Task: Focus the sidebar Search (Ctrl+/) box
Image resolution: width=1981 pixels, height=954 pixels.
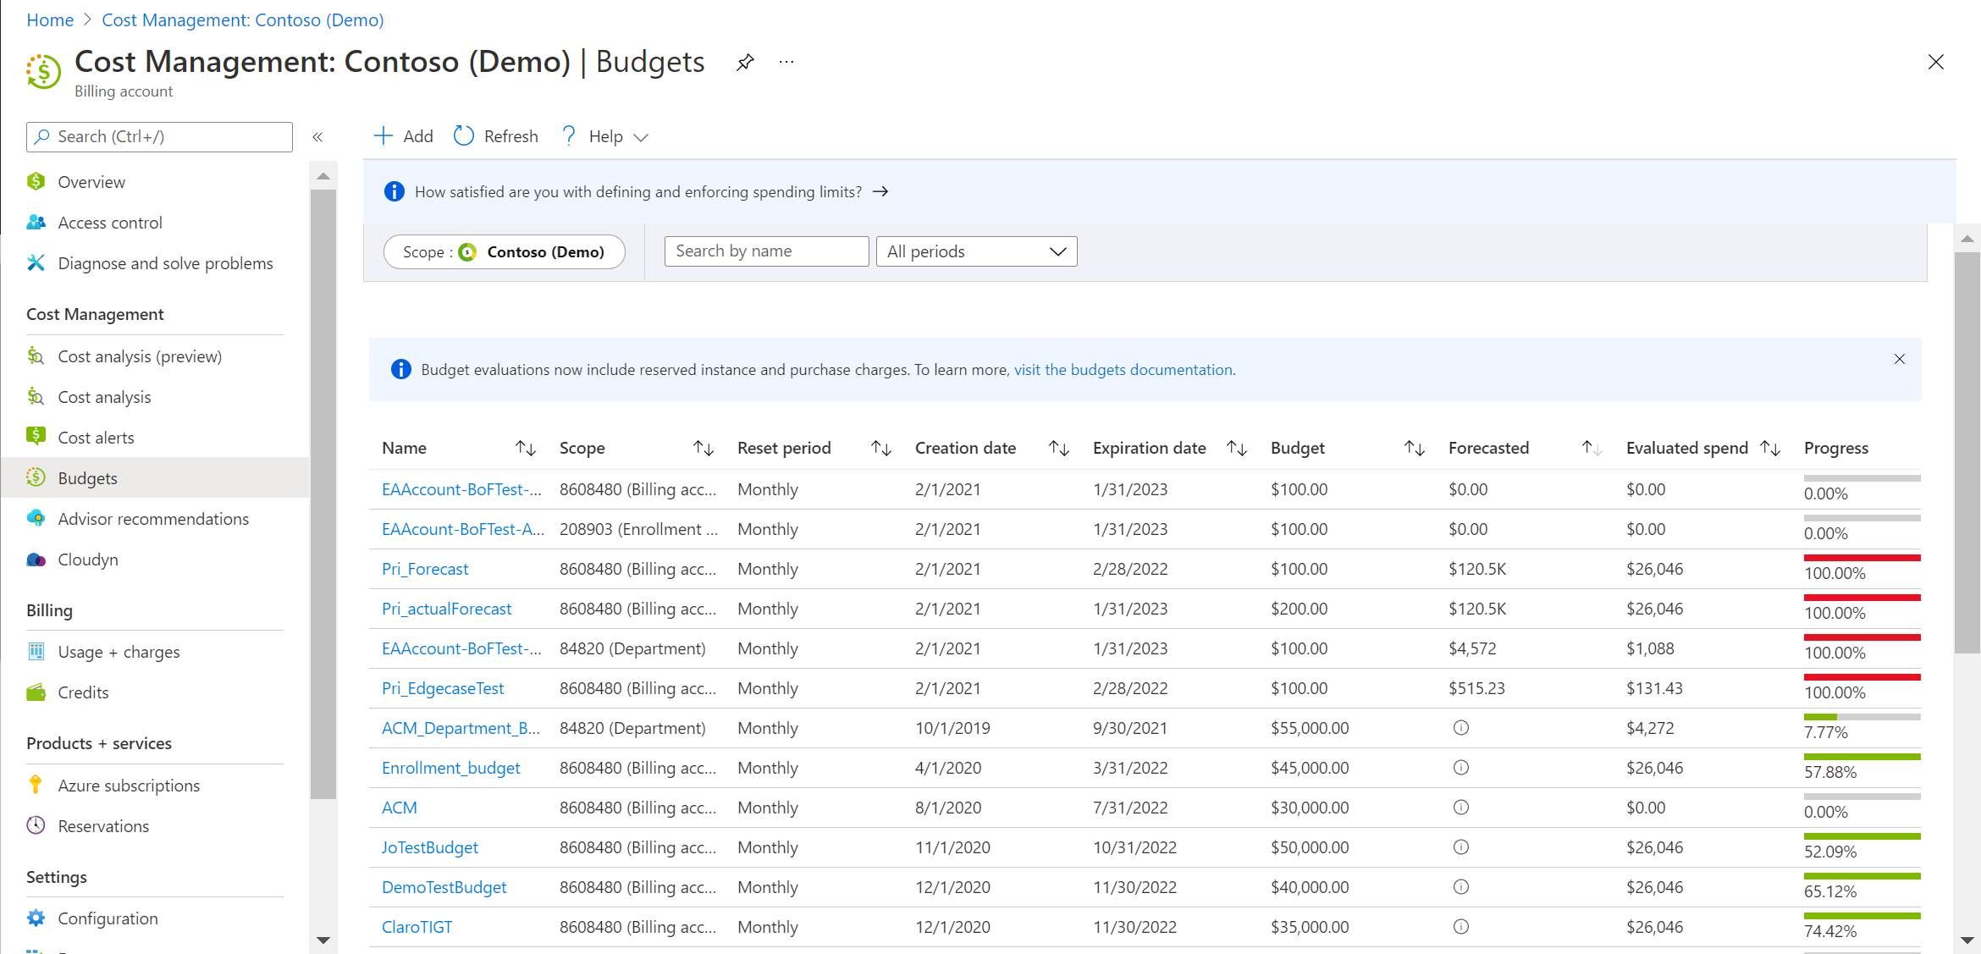Action: point(159,137)
